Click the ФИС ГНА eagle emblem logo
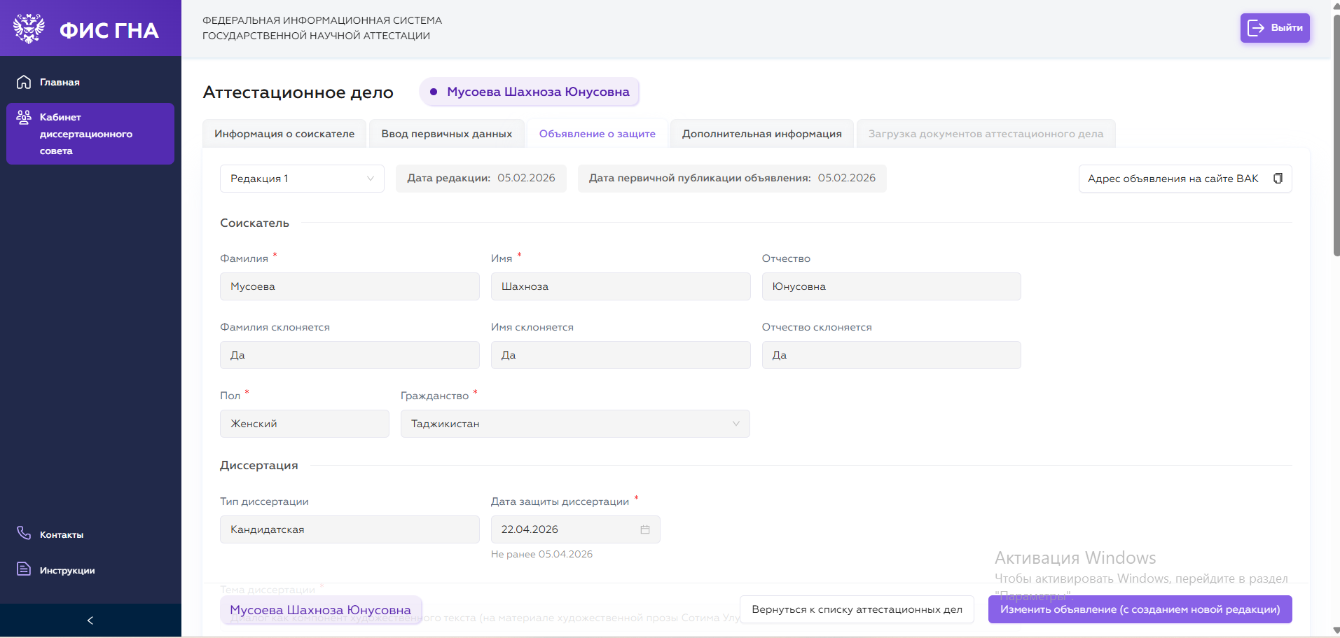Viewport: 1340px width, 638px height. point(29,29)
